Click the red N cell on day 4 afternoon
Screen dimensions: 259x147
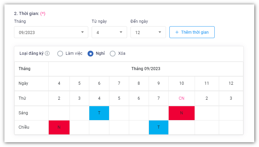click(59, 127)
